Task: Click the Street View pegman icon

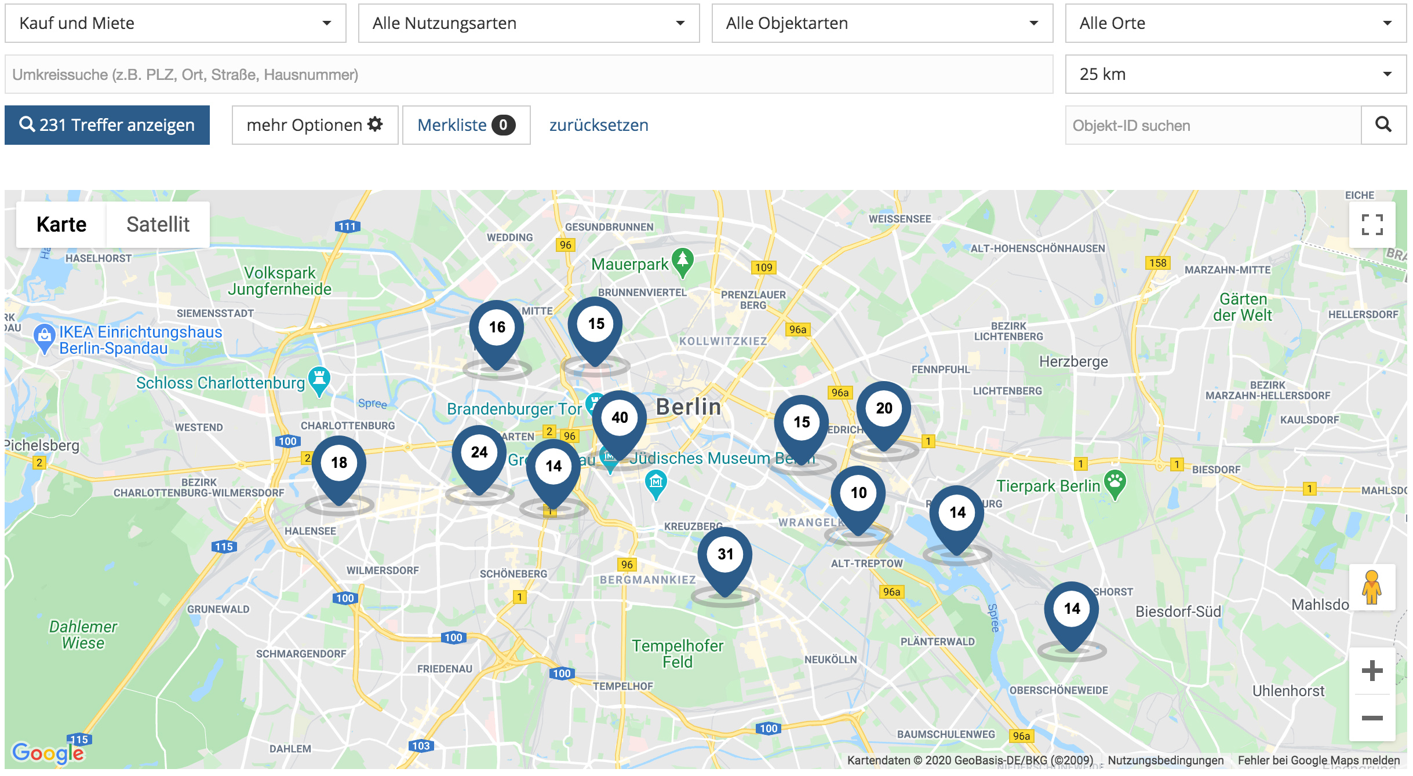Action: point(1372,588)
